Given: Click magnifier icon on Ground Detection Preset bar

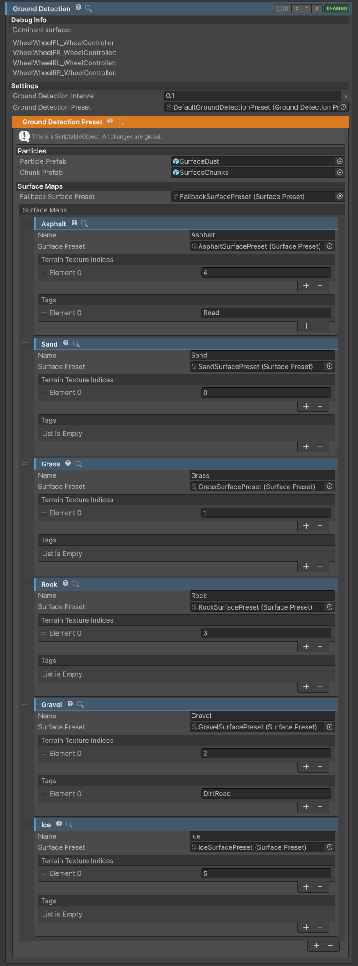Looking at the screenshot, I should [x=120, y=122].
